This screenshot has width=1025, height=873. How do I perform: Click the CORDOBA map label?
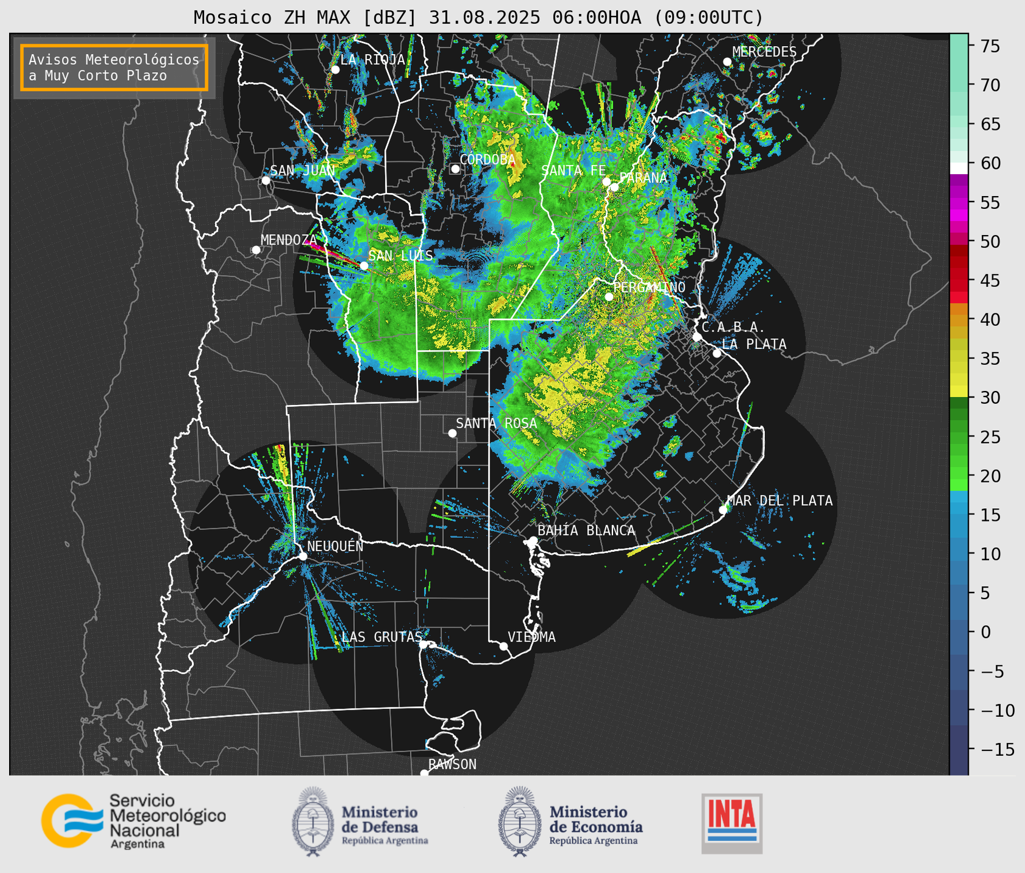[487, 159]
